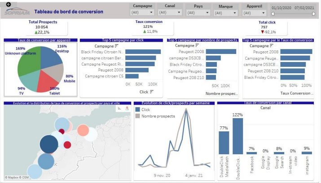Click the Campagne Peugeot Ri.. bar

pyautogui.click(x=140, y=64)
